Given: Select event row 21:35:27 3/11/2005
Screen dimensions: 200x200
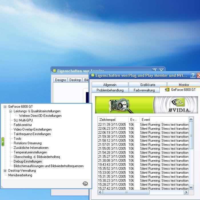Looking at the screenshot, I should tap(143, 157).
